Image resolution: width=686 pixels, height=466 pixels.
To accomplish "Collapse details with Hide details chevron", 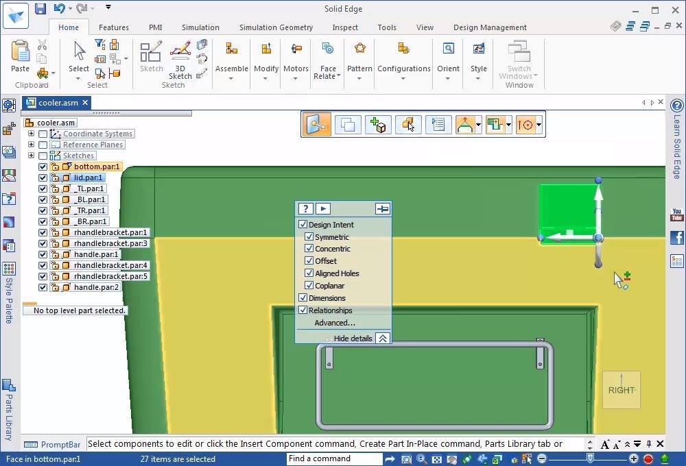I will coord(383,339).
